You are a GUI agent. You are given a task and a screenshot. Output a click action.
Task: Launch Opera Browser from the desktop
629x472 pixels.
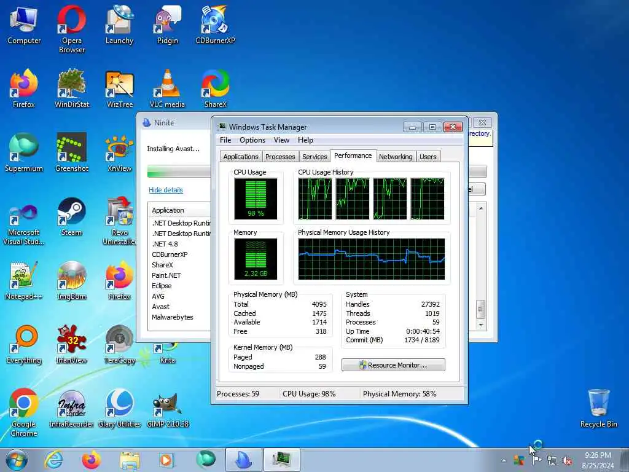tap(71, 29)
